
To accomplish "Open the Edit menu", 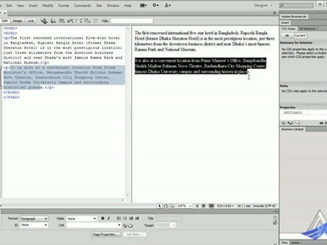I will pos(9,6).
